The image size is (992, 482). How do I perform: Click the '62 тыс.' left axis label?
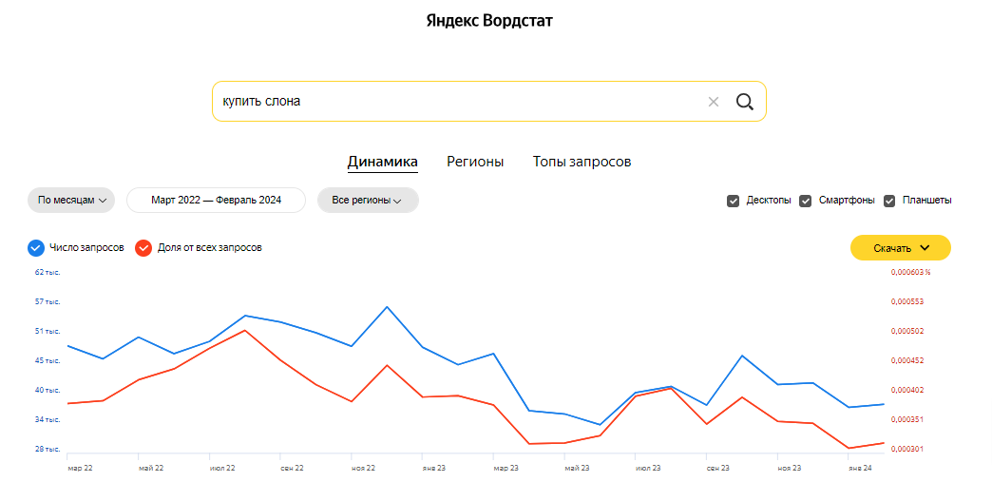[48, 272]
